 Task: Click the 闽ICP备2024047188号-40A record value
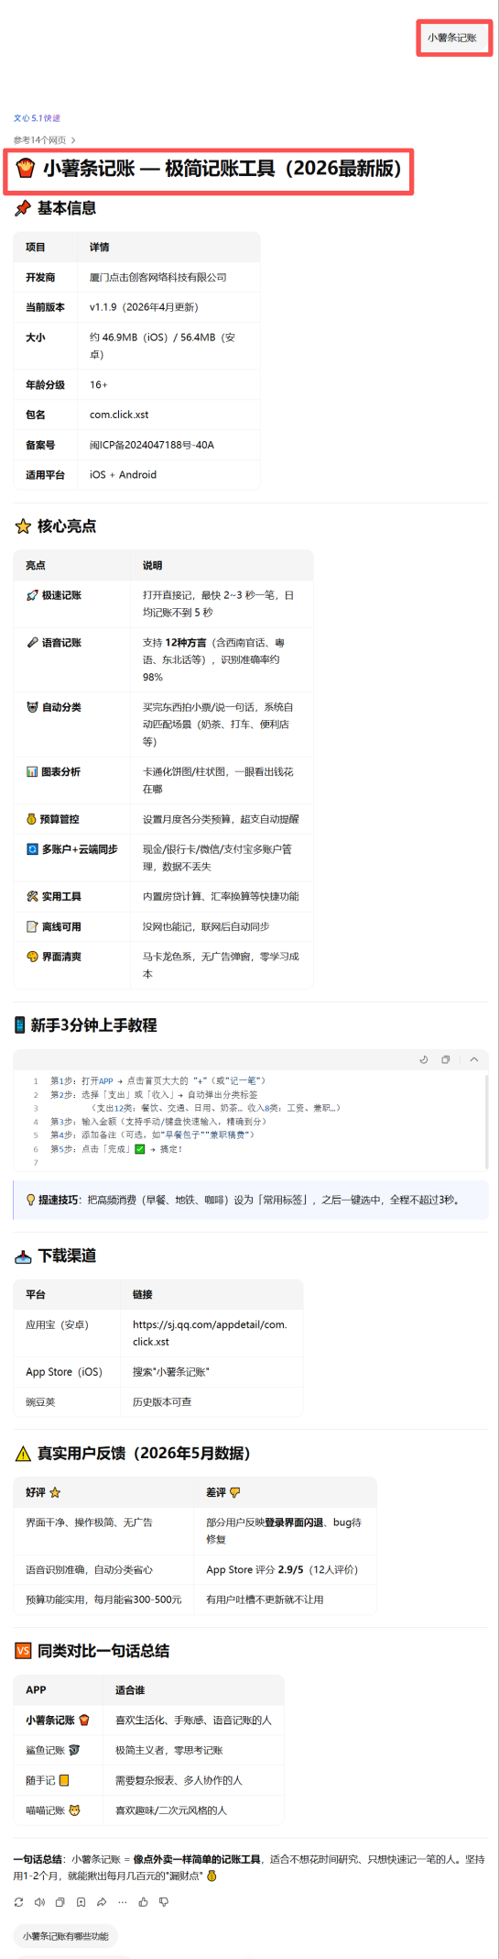[x=152, y=445]
